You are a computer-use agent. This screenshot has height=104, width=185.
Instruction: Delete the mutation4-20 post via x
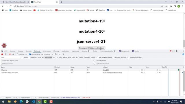point(104,31)
